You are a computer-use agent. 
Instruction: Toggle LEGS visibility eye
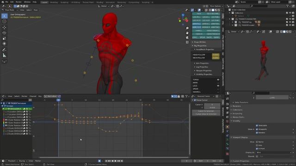[x=218, y=86]
